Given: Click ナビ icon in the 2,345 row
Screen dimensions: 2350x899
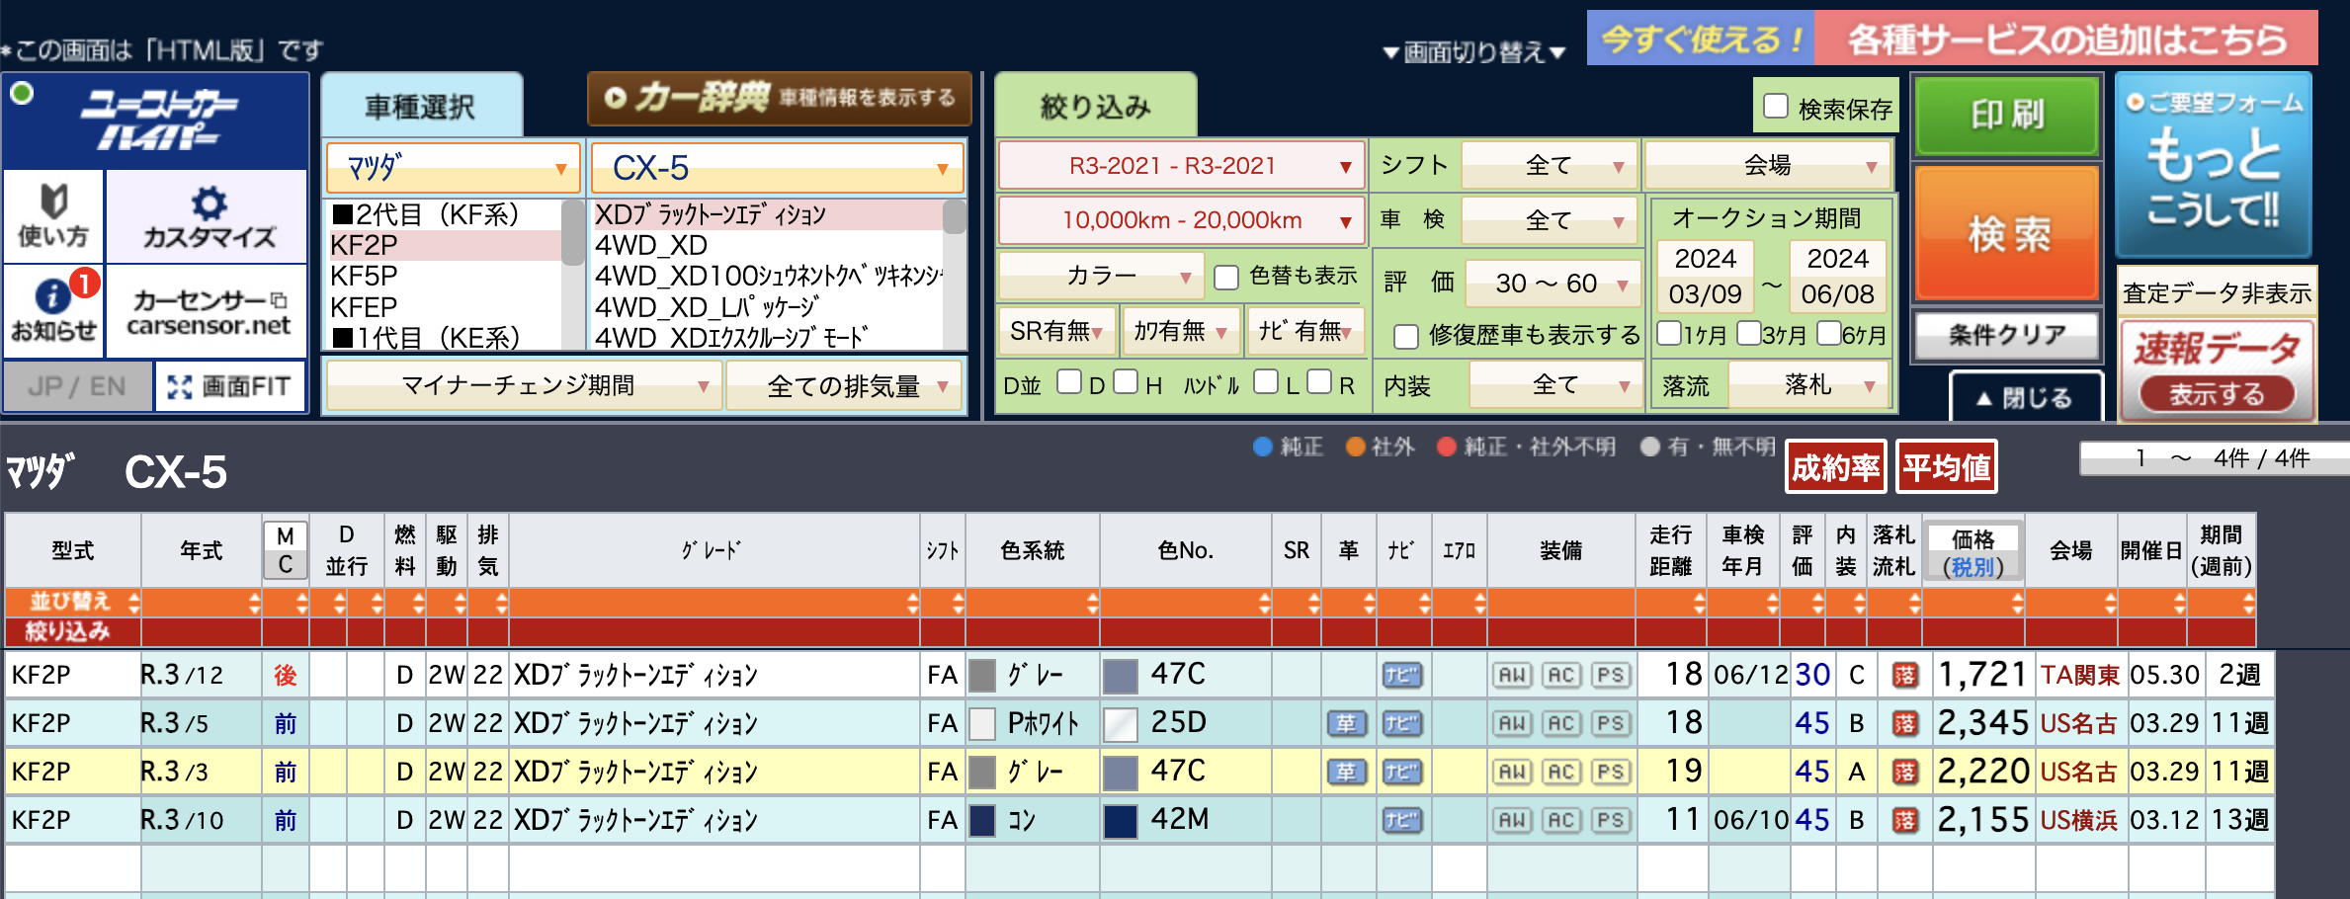Looking at the screenshot, I should 1401,723.
